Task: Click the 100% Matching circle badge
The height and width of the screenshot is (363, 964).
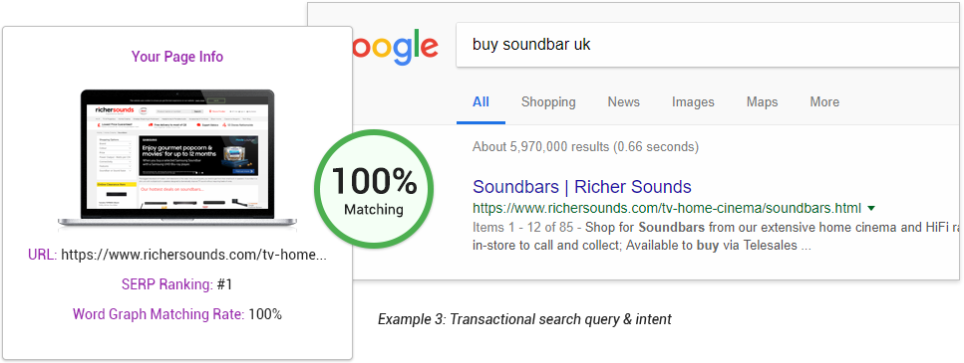Action: pyautogui.click(x=374, y=189)
